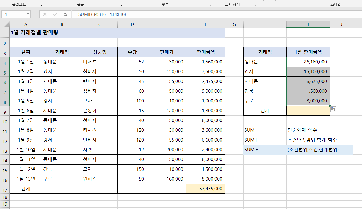Click the title cell 1월 거래점별 판매량
362x209 pixels.
(x=118, y=33)
